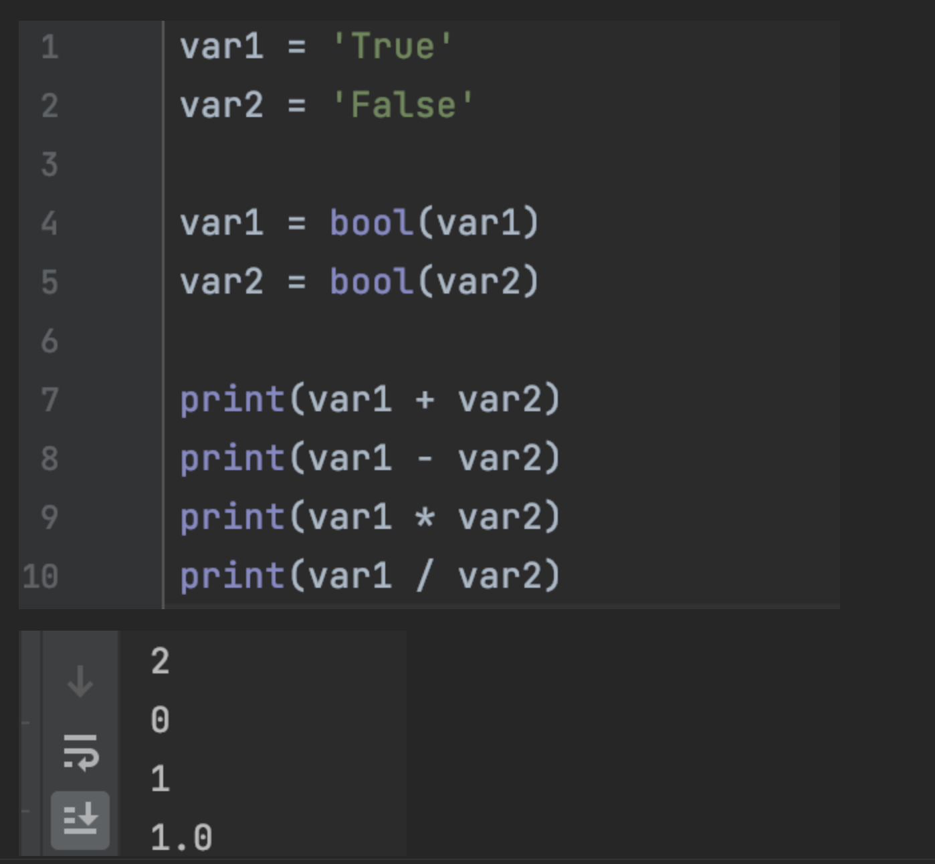Click print on the addition line

232,401
